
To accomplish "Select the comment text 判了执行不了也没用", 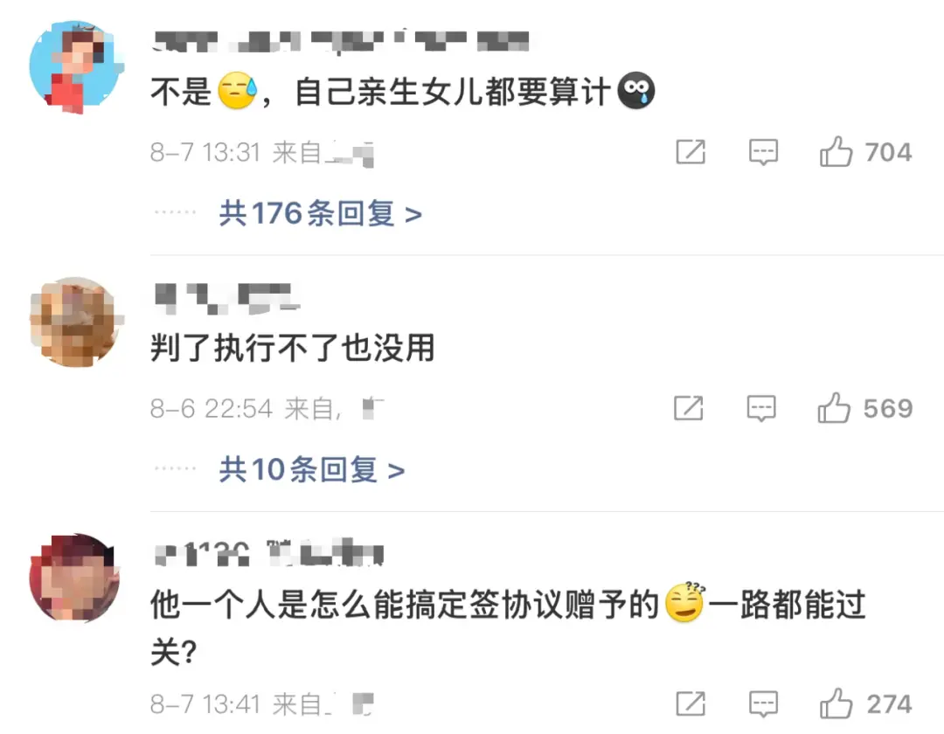I will 293,348.
